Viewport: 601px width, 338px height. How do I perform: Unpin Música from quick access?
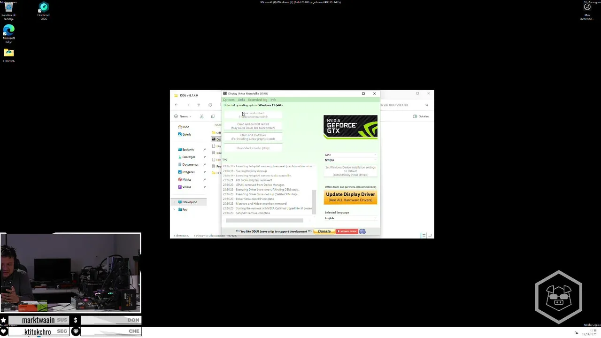205,179
